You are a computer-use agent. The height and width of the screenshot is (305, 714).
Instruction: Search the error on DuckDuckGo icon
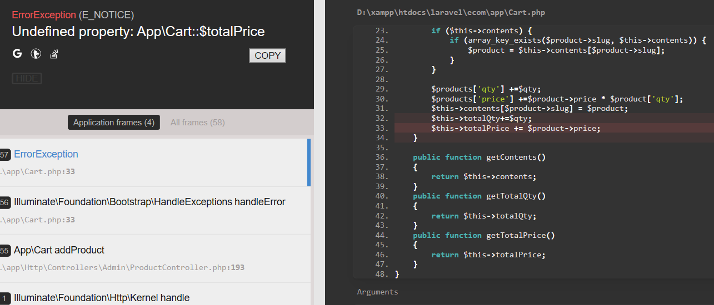click(36, 53)
